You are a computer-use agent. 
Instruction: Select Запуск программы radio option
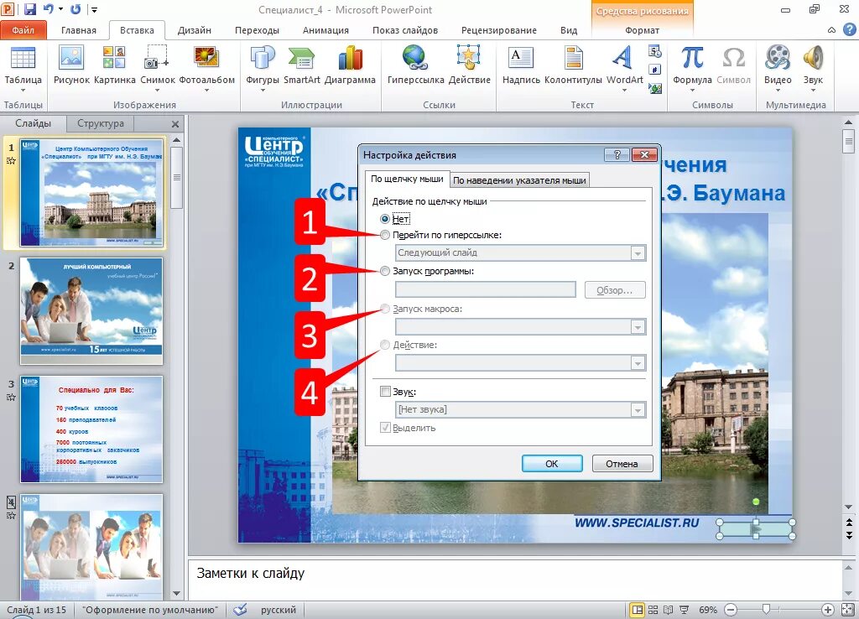click(x=385, y=271)
